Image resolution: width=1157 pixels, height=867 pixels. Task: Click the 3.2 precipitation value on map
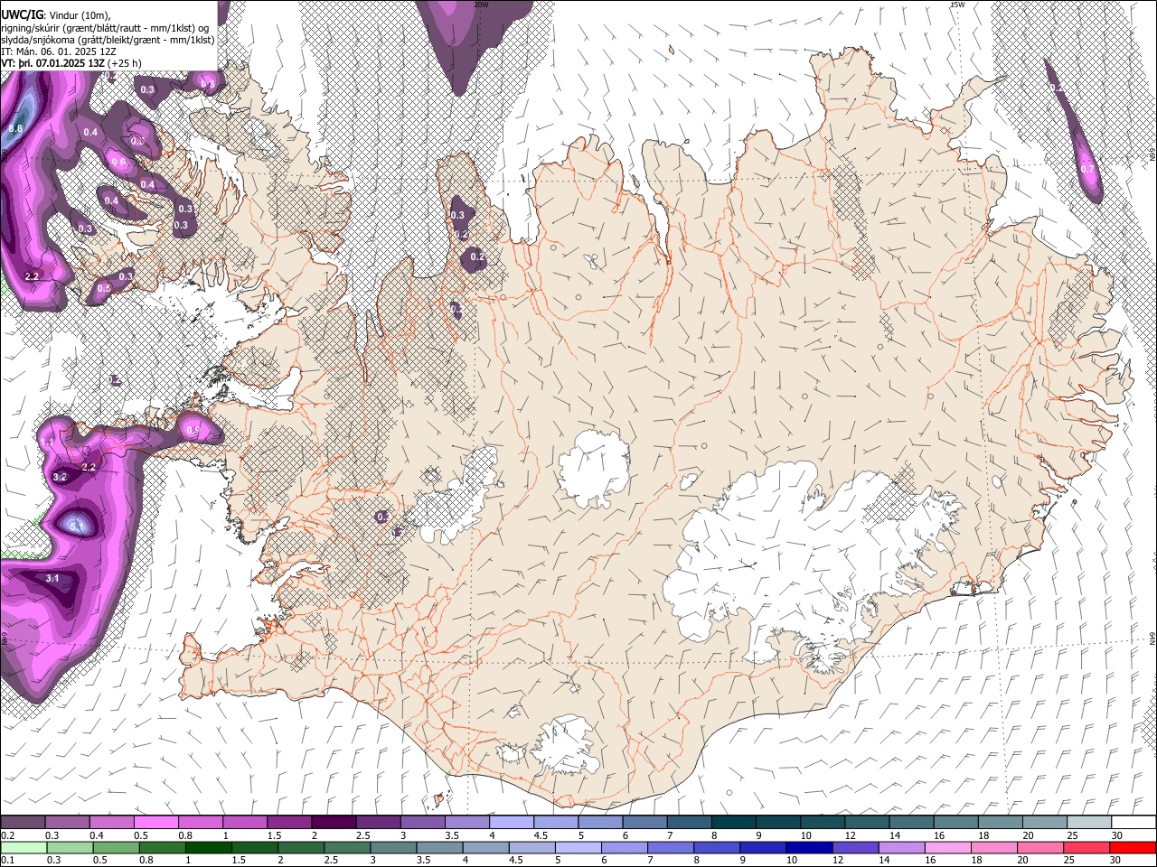61,477
